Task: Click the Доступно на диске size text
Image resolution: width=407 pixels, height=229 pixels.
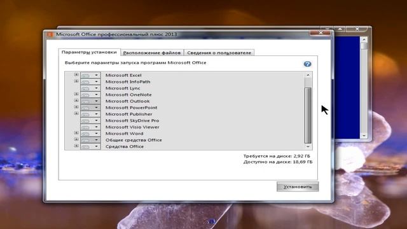Action: pos(278,162)
